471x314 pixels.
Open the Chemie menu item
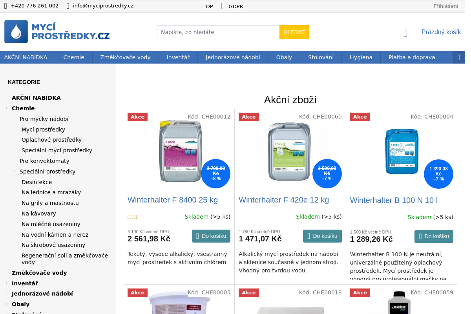[74, 57]
